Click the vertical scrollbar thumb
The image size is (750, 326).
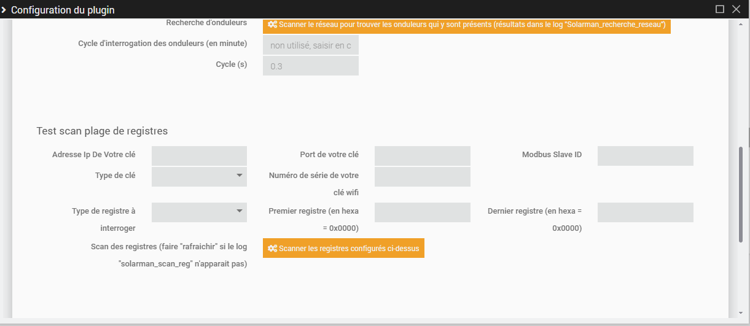click(741, 193)
